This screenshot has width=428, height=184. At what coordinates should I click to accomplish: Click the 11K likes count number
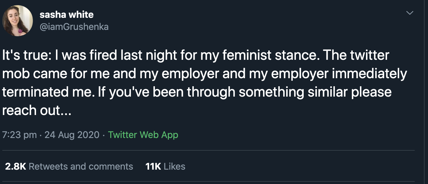tap(153, 166)
